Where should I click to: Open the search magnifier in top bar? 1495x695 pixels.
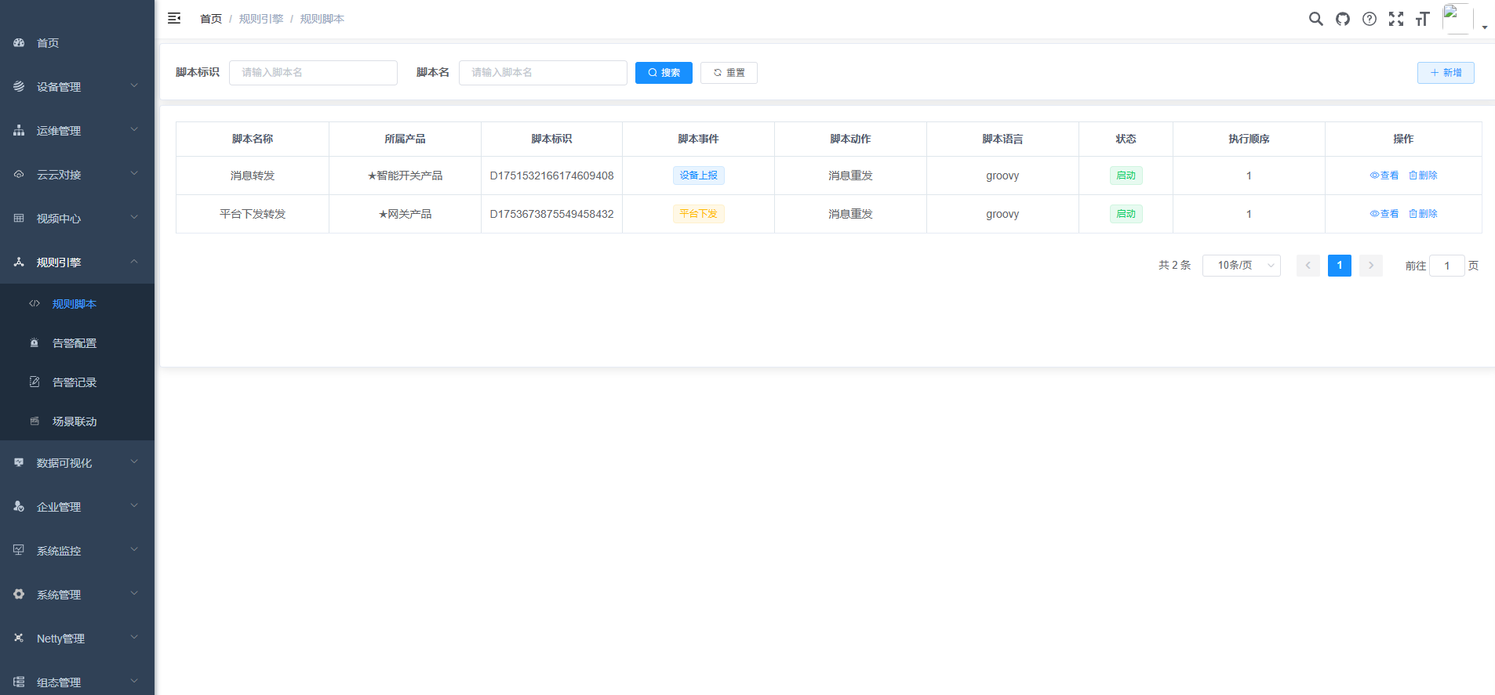click(x=1315, y=19)
